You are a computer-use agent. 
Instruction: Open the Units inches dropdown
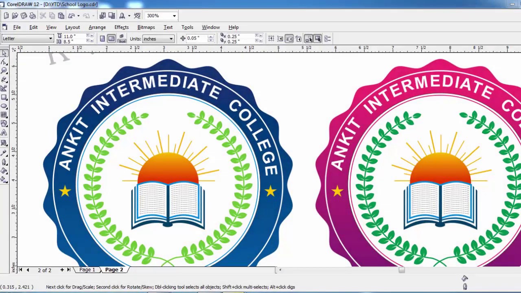pyautogui.click(x=171, y=39)
